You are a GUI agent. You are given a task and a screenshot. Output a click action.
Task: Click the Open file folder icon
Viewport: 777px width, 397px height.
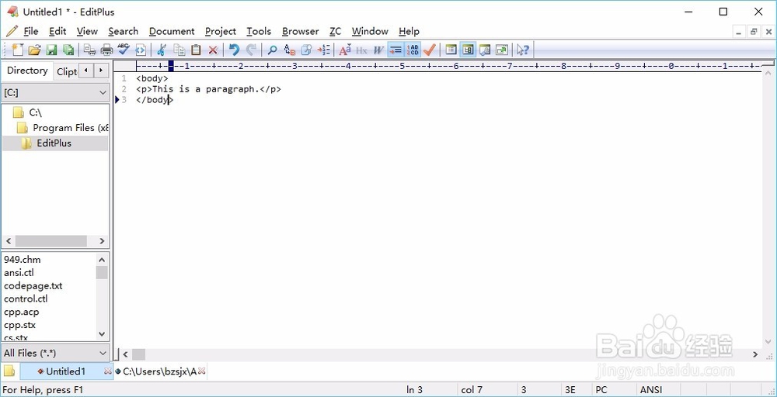tap(34, 50)
